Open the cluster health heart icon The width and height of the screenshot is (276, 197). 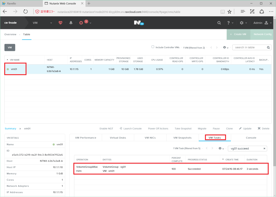[x=60, y=23]
